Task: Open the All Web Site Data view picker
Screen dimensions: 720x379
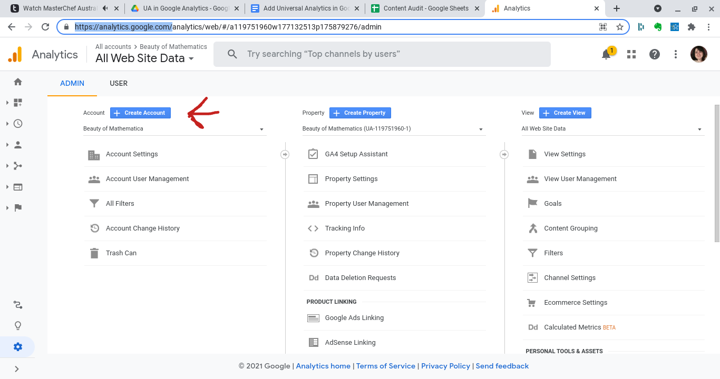Action: (x=145, y=58)
